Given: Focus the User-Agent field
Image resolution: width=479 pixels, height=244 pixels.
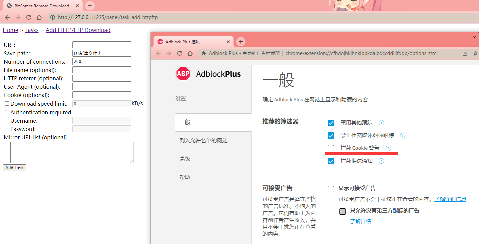Looking at the screenshot, I should (x=102, y=87).
